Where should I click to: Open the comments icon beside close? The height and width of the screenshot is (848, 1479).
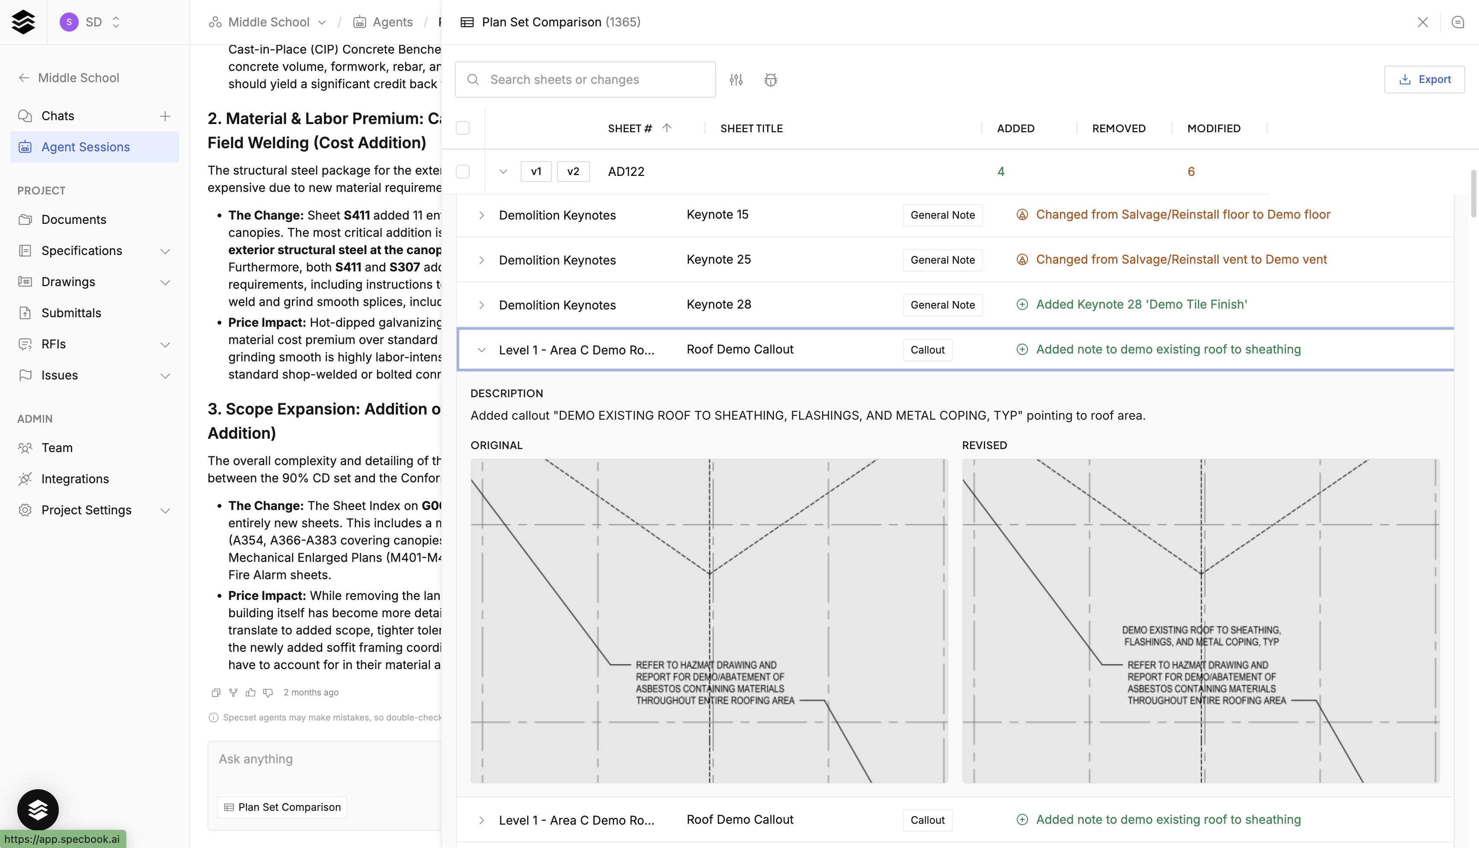click(1457, 22)
